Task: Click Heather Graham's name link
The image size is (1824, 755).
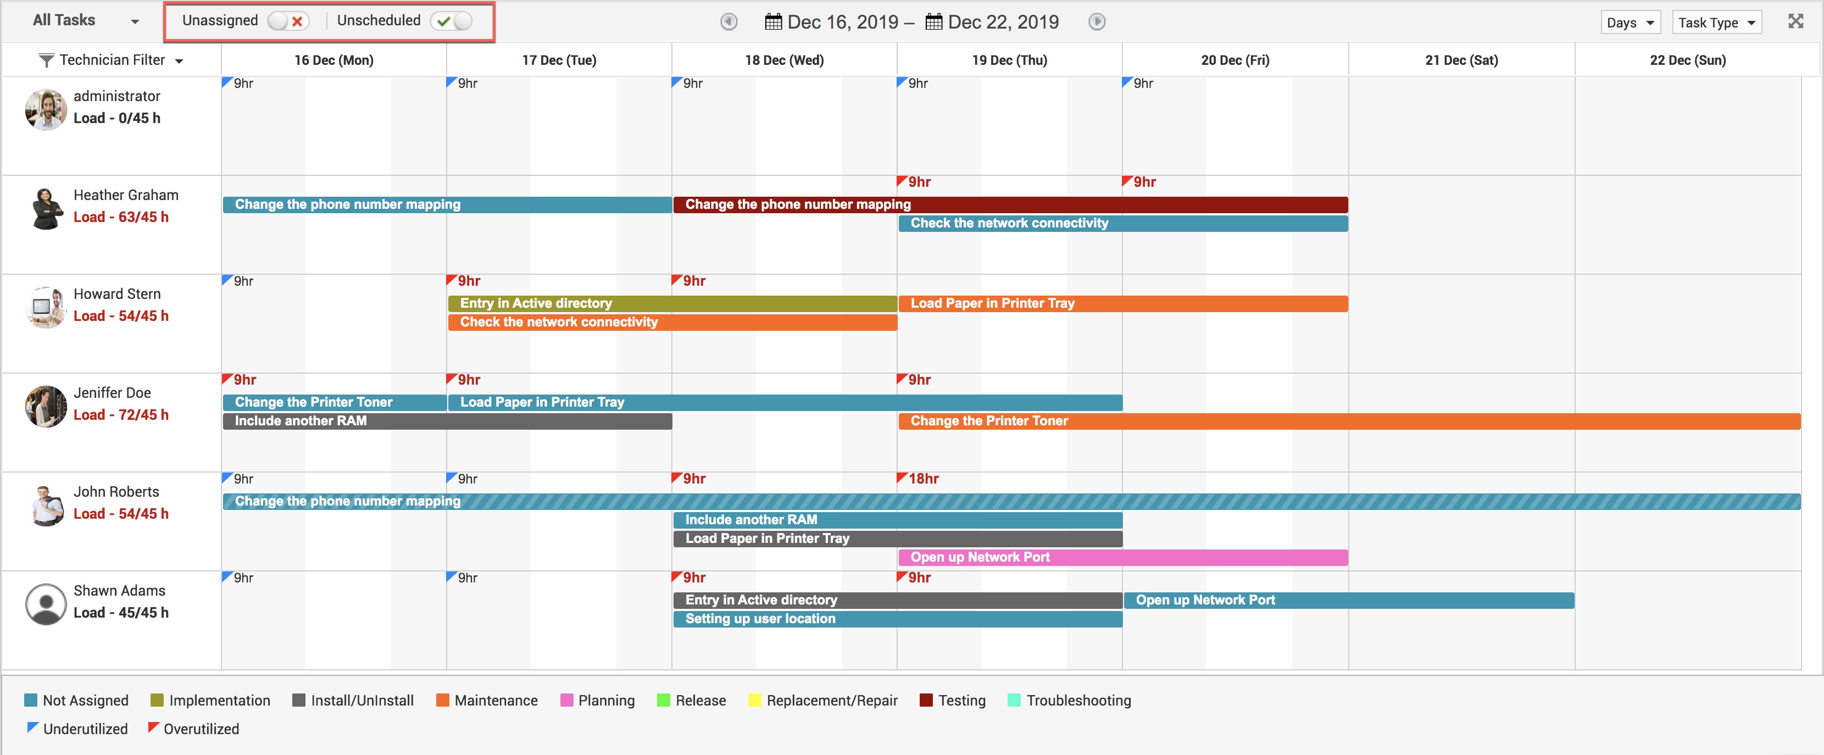Action: pos(126,195)
